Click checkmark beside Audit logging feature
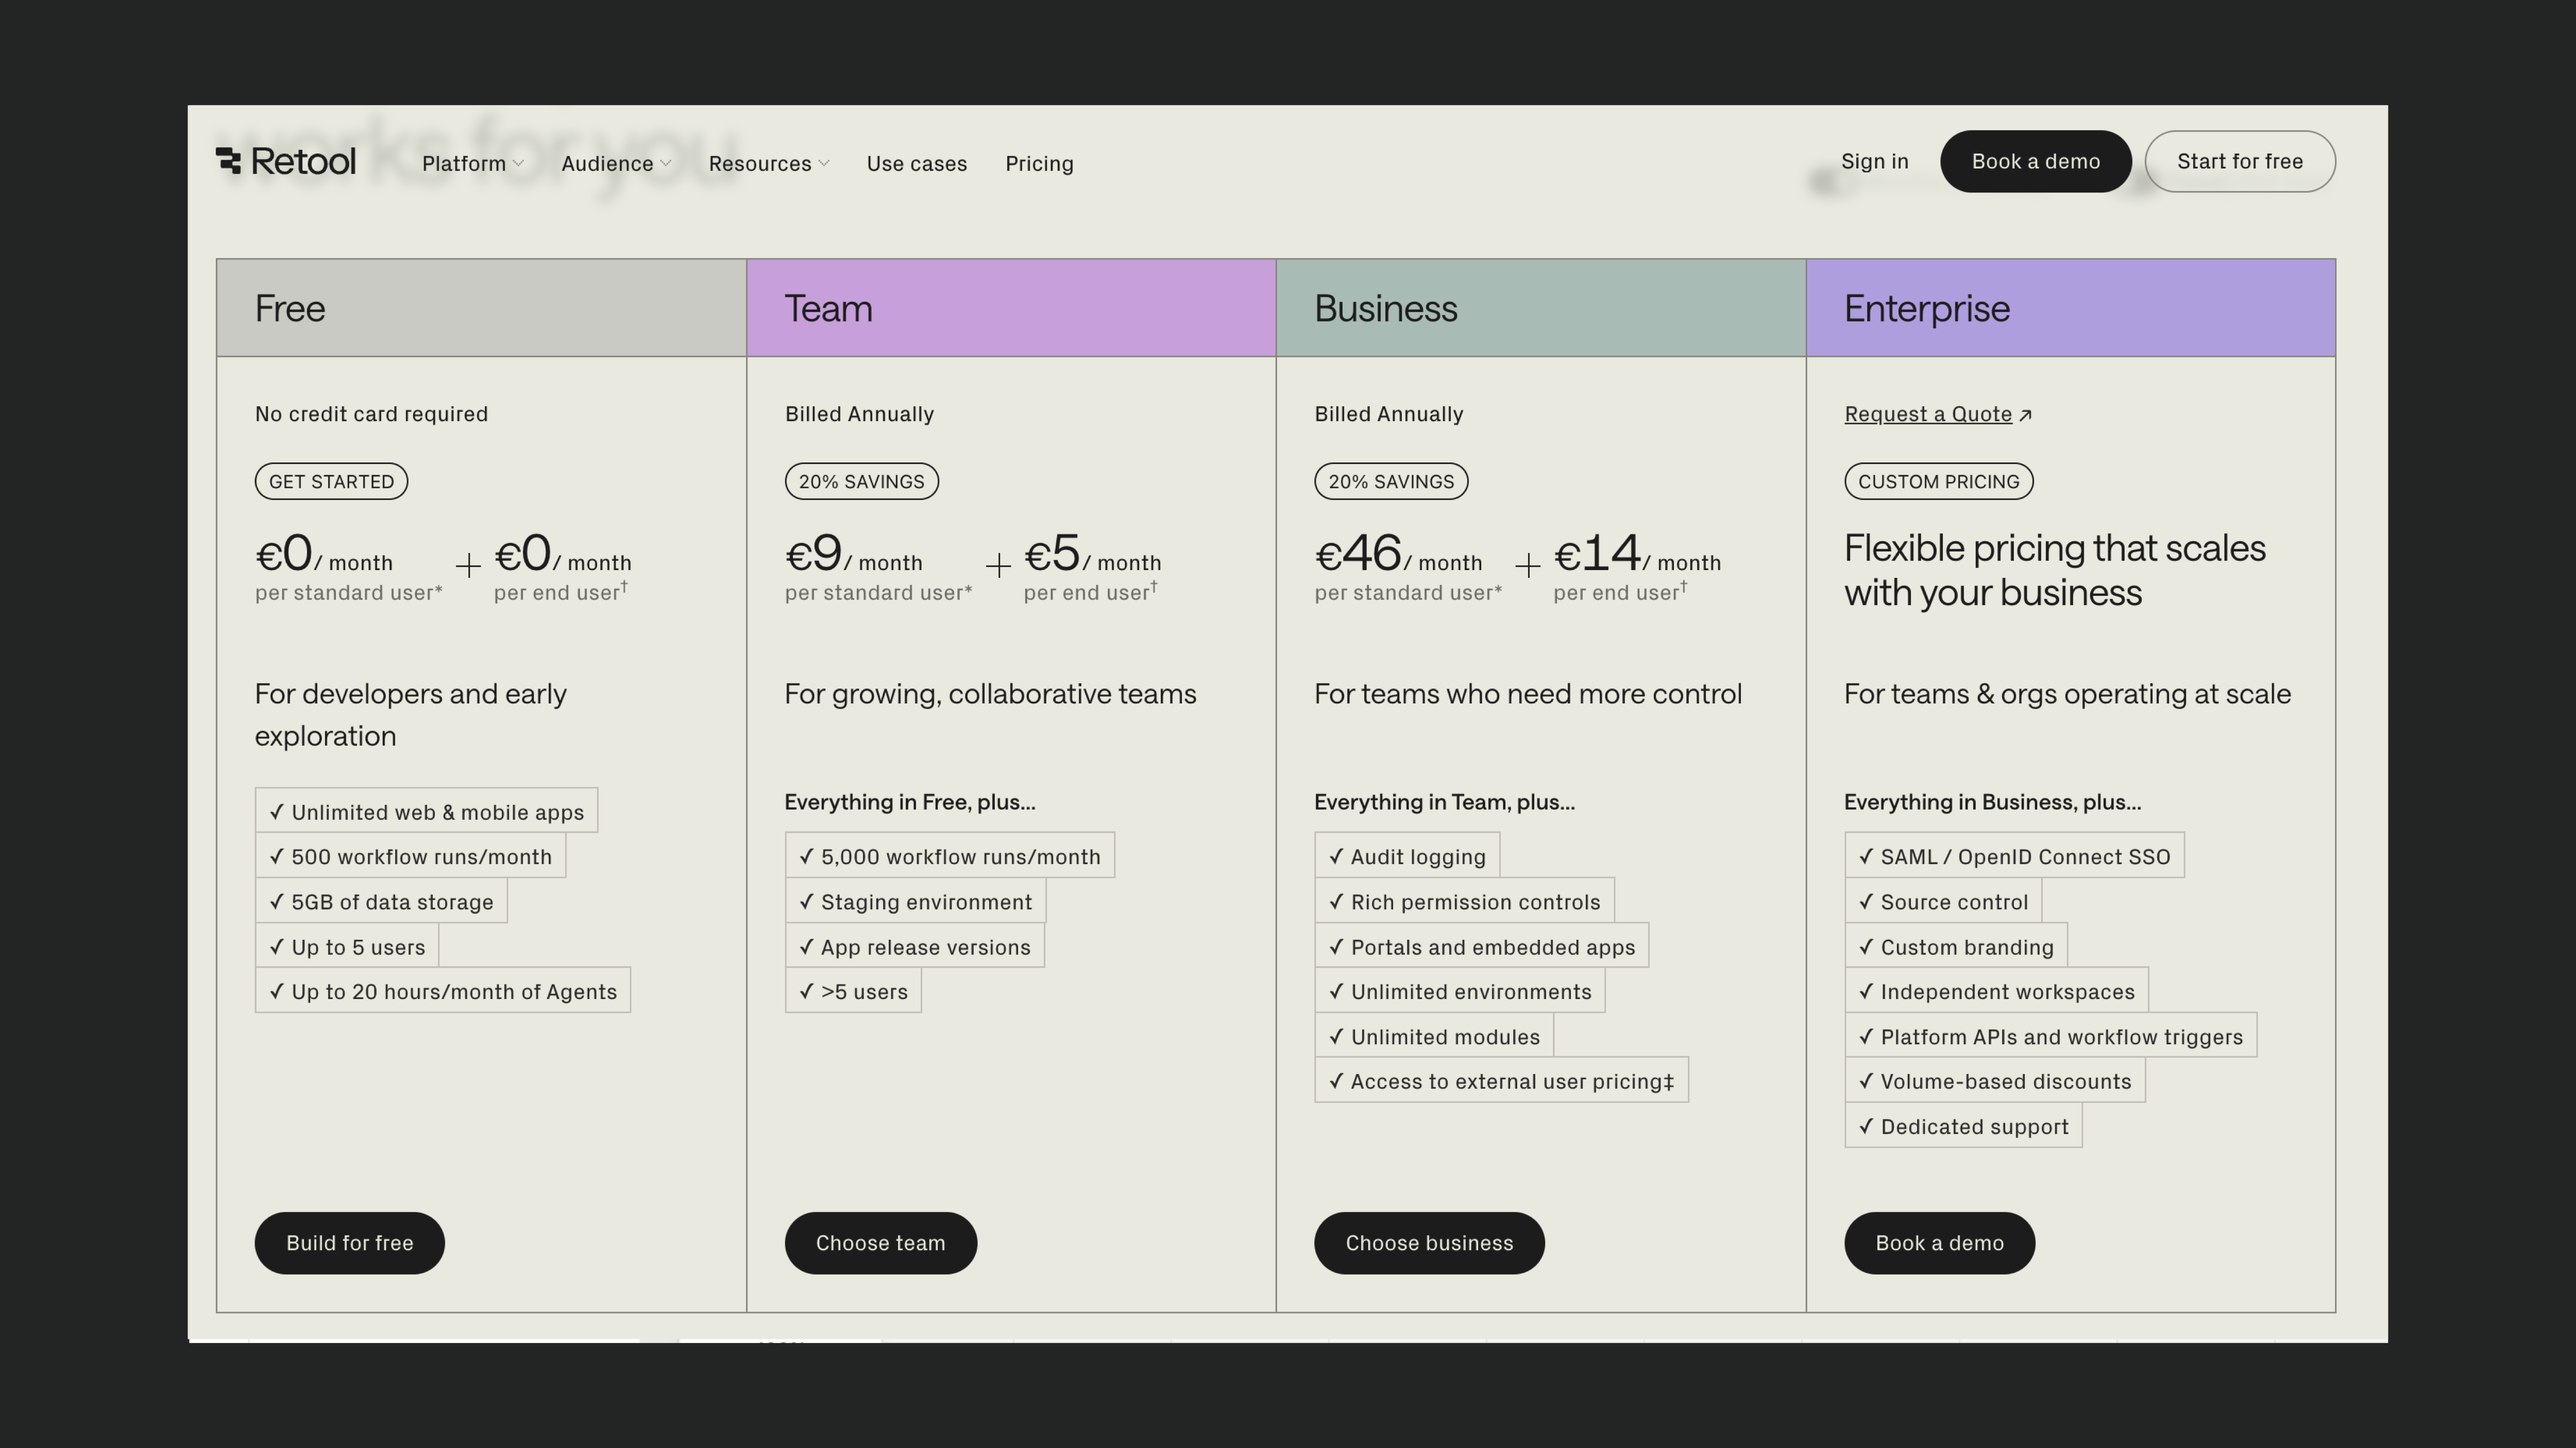 [1336, 856]
